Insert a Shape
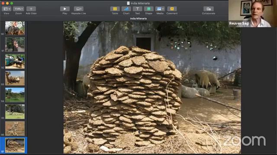 149,9
